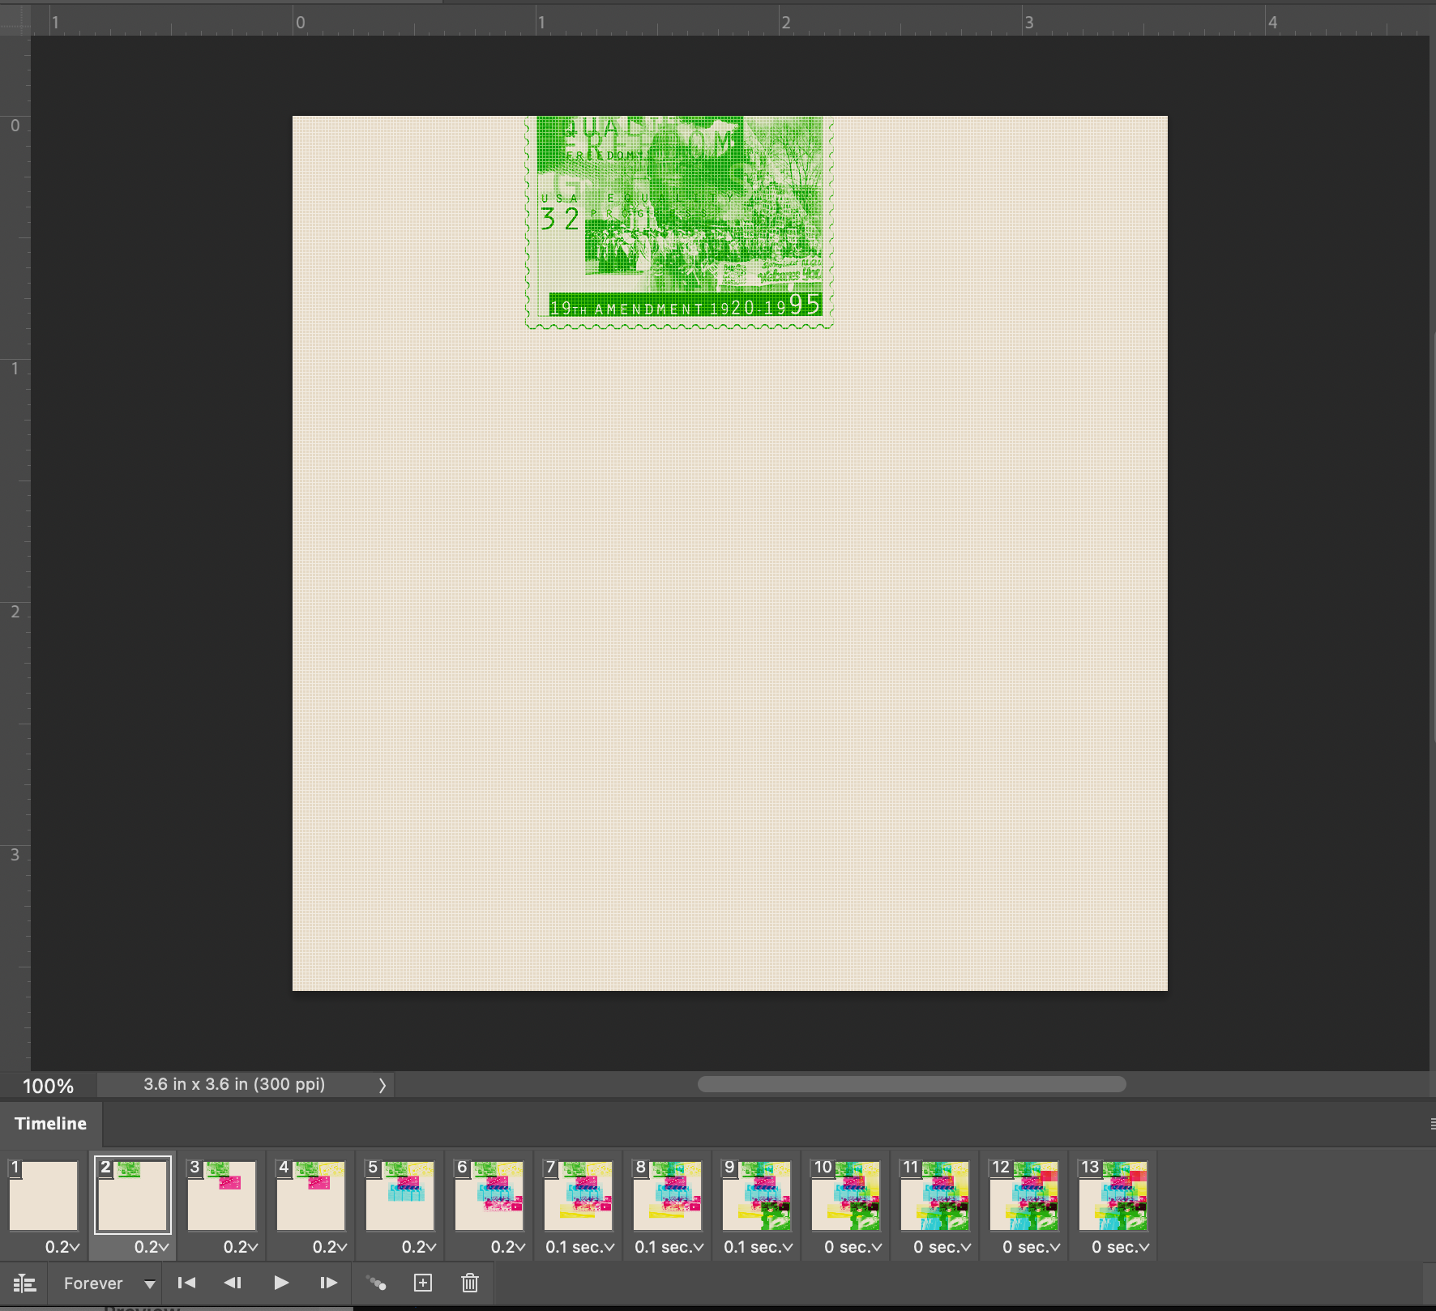Select frame 9 thumbnail
1436x1311 pixels.
[x=757, y=1195]
